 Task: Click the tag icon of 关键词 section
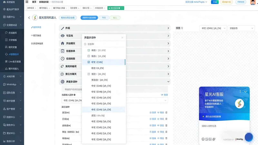62,66
